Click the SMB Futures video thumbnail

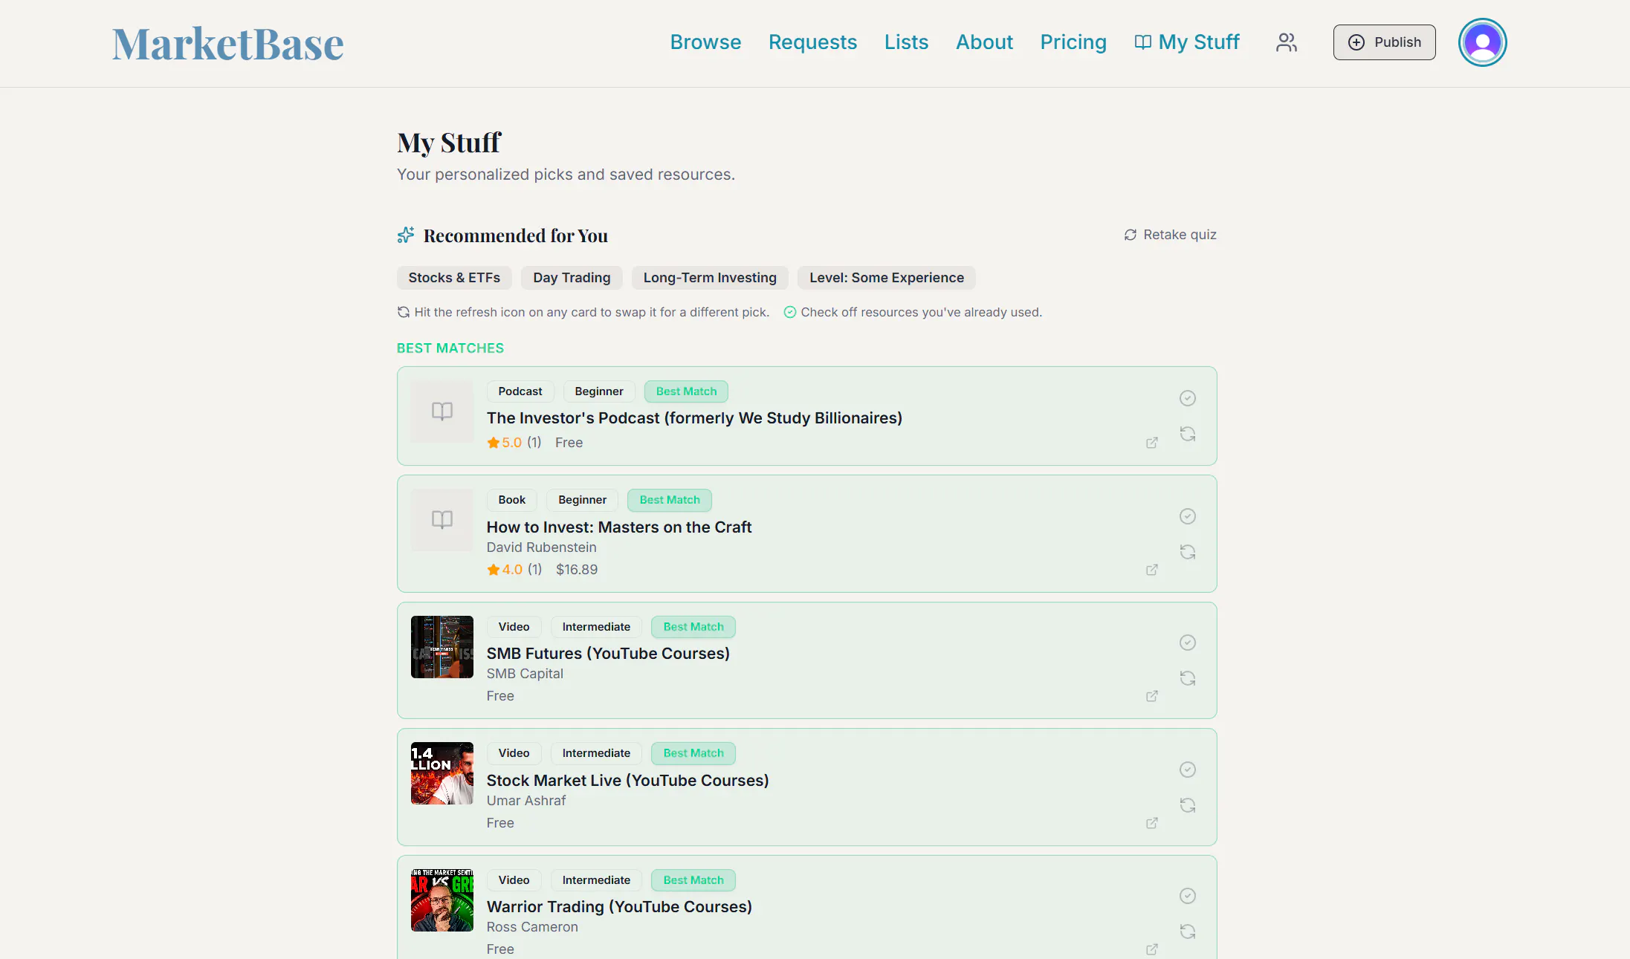pos(442,647)
